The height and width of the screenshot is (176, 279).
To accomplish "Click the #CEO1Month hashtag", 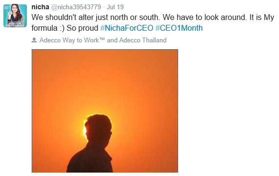I will (x=179, y=28).
